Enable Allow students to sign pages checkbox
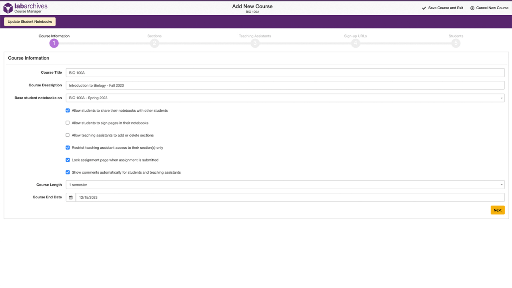Screen dimensions: 512x288 [68, 123]
